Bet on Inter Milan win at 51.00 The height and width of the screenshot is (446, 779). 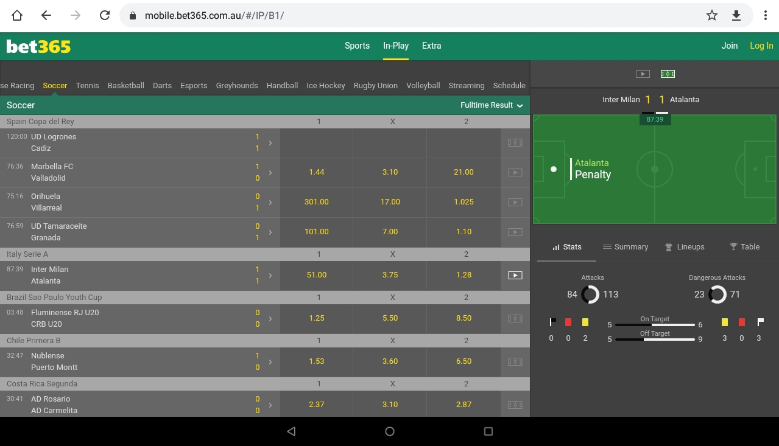click(317, 276)
